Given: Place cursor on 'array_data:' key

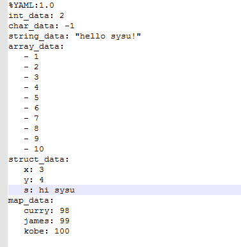Looking at the screenshot, I should coord(36,46).
